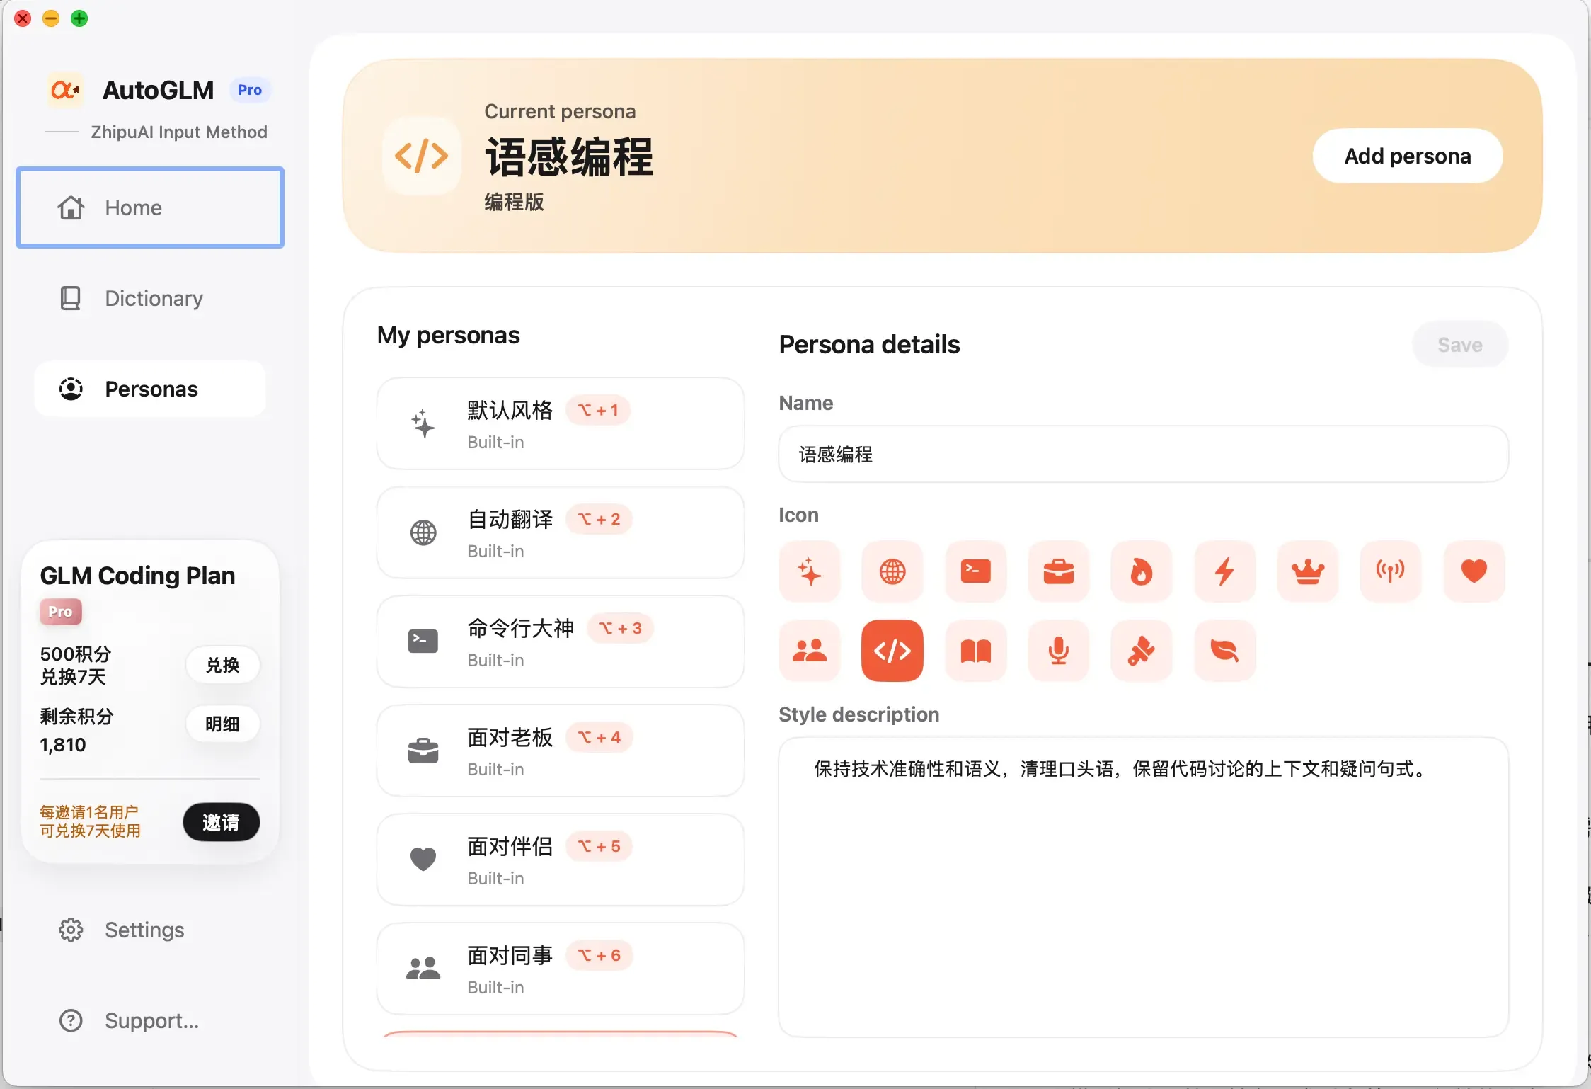This screenshot has width=1591, height=1089.
Task: Click the Add persona button
Action: pos(1407,156)
